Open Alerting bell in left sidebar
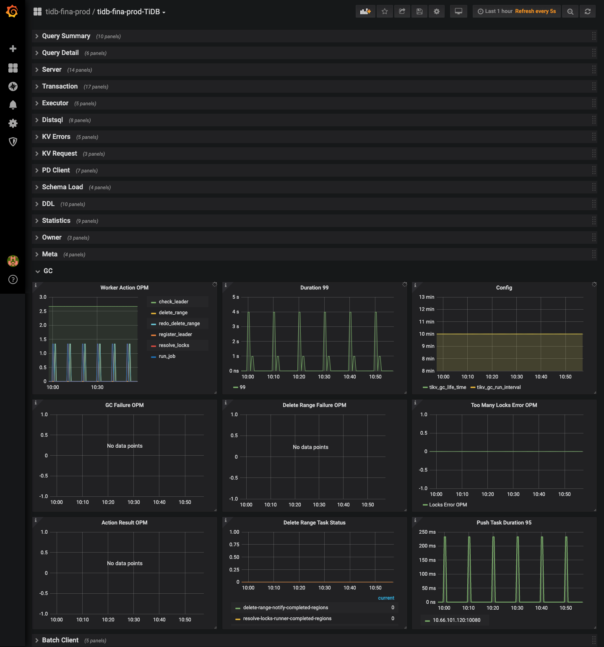Screen dimensions: 604x647 13,105
